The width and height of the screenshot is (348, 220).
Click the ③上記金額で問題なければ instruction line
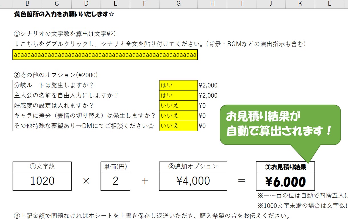(x=152, y=215)
